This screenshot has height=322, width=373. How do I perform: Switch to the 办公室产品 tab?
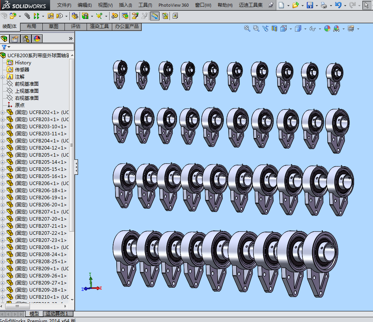click(x=127, y=26)
